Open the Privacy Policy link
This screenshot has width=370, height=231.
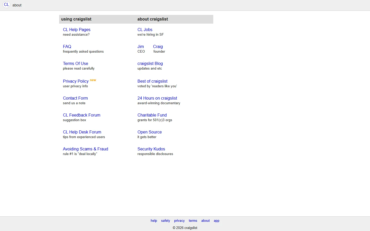pos(76,81)
